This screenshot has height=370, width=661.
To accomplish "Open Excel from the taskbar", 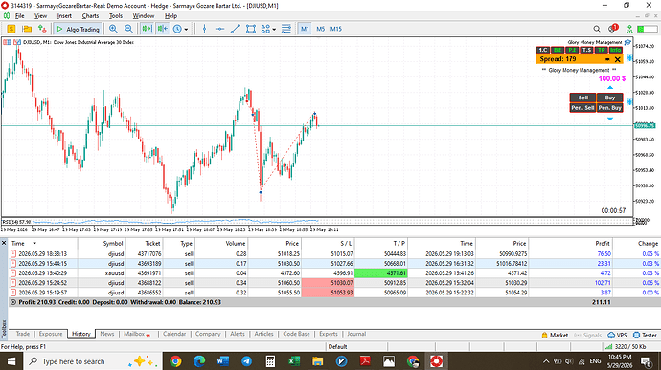I will tap(294, 361).
